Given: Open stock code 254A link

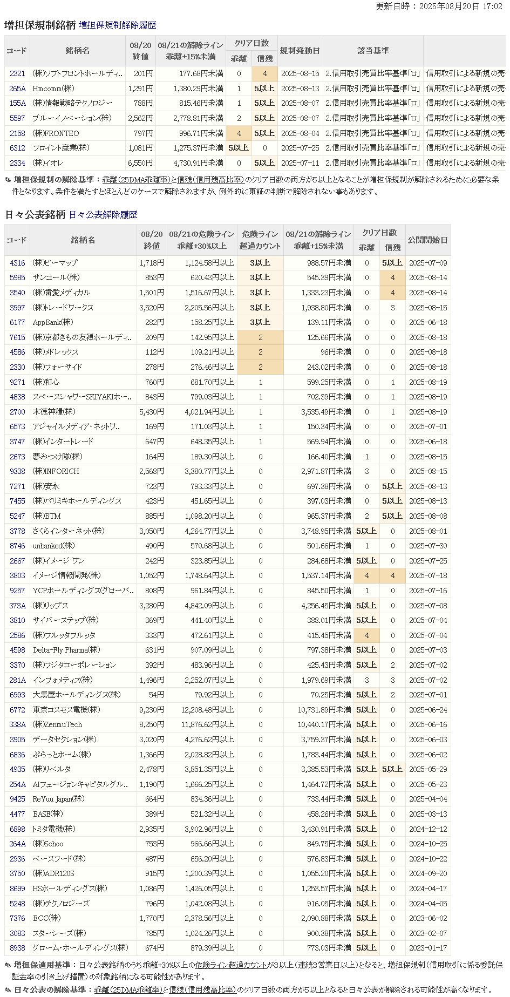Looking at the screenshot, I should (x=17, y=784).
